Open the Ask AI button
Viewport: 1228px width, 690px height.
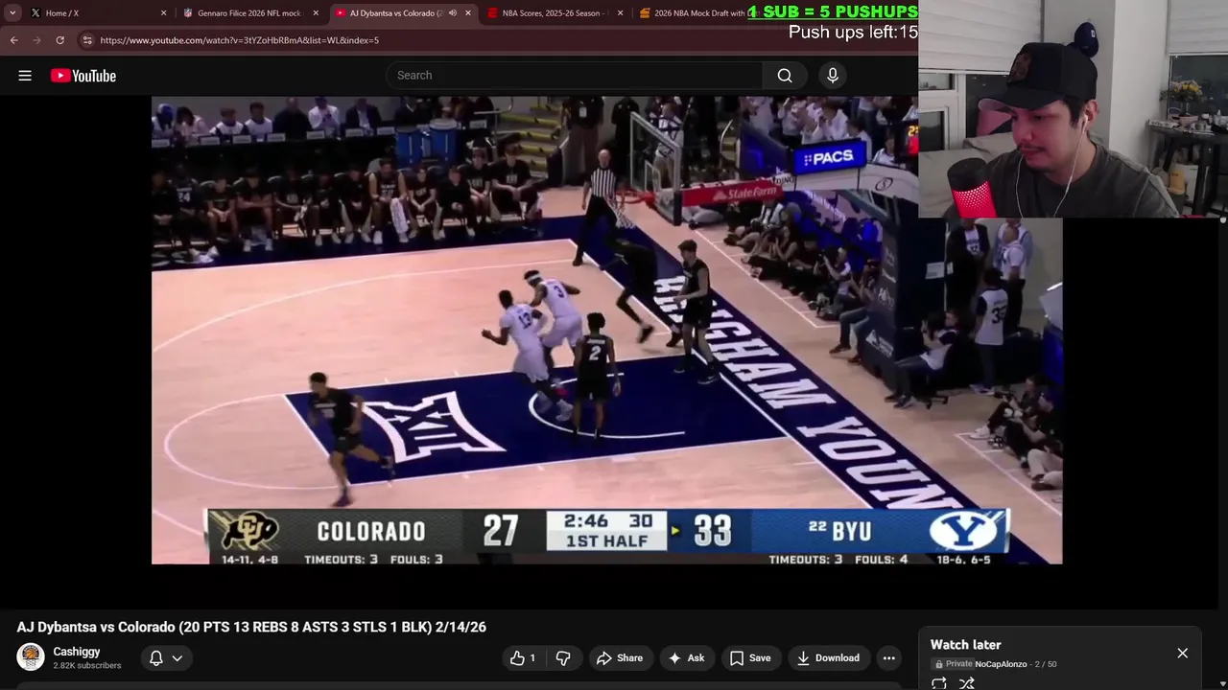(687, 657)
